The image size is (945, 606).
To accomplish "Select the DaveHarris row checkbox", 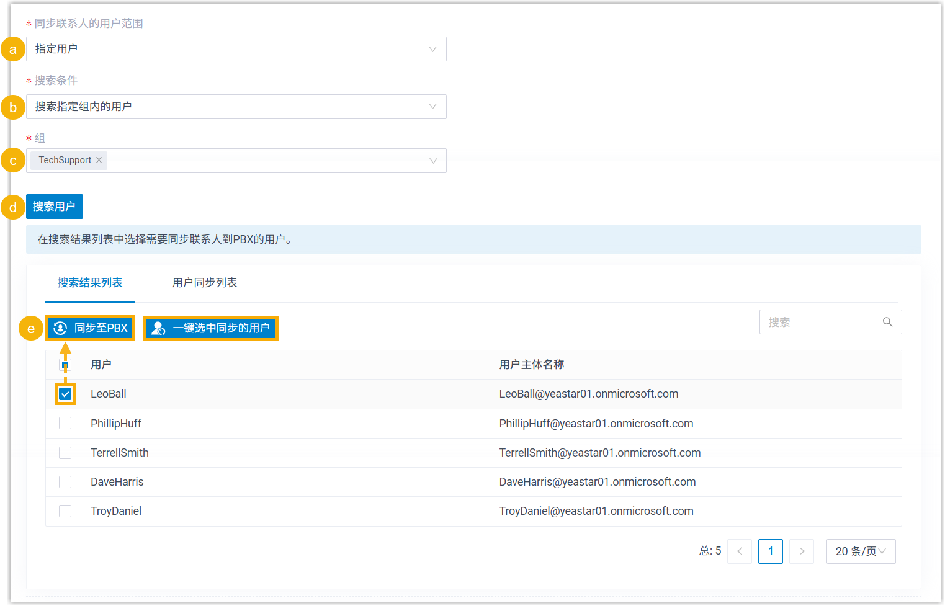I will (x=65, y=482).
